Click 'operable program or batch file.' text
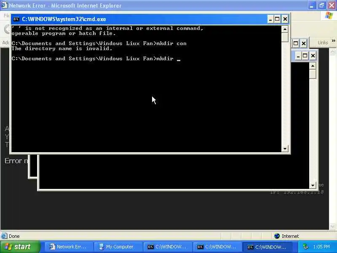 tap(64, 34)
